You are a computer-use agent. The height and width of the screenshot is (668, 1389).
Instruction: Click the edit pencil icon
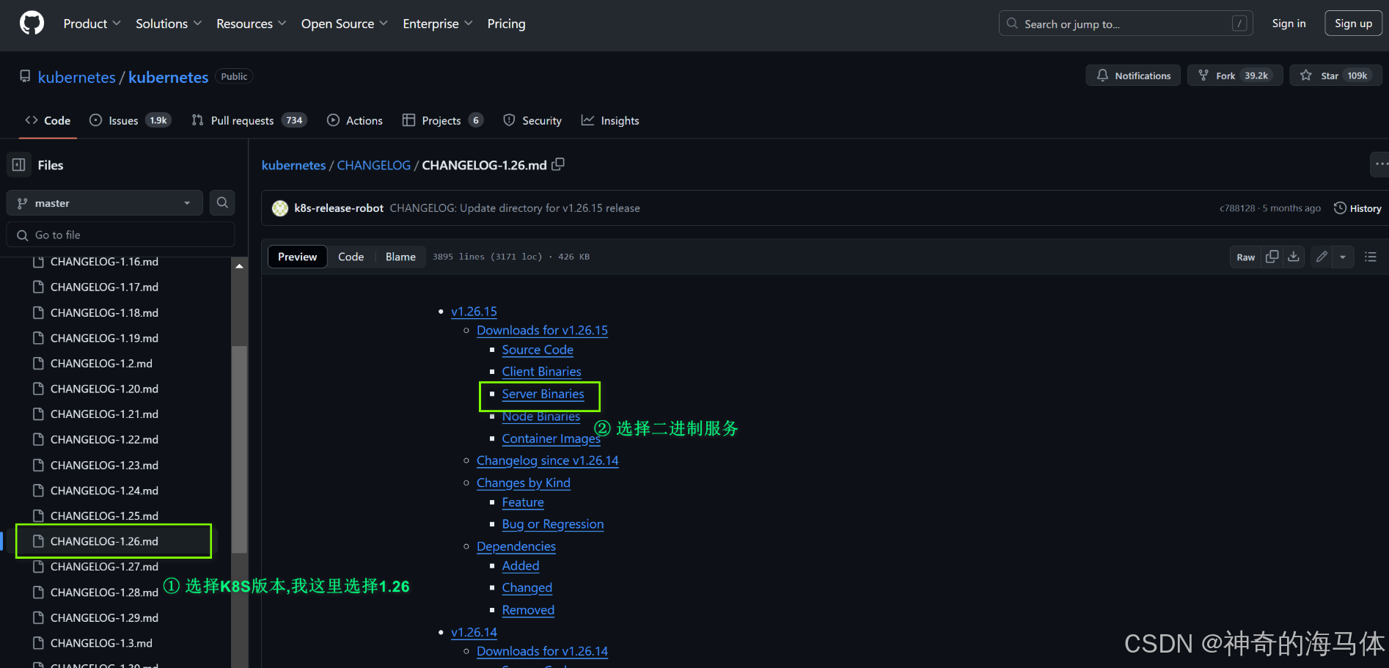point(1322,257)
